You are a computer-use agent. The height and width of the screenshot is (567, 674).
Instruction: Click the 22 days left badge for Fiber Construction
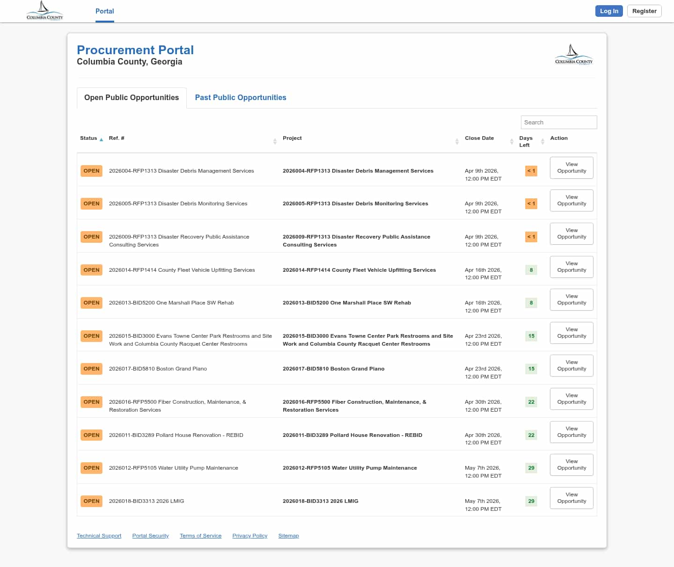tap(531, 402)
